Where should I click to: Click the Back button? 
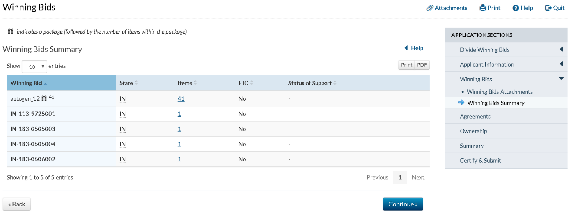(x=17, y=204)
